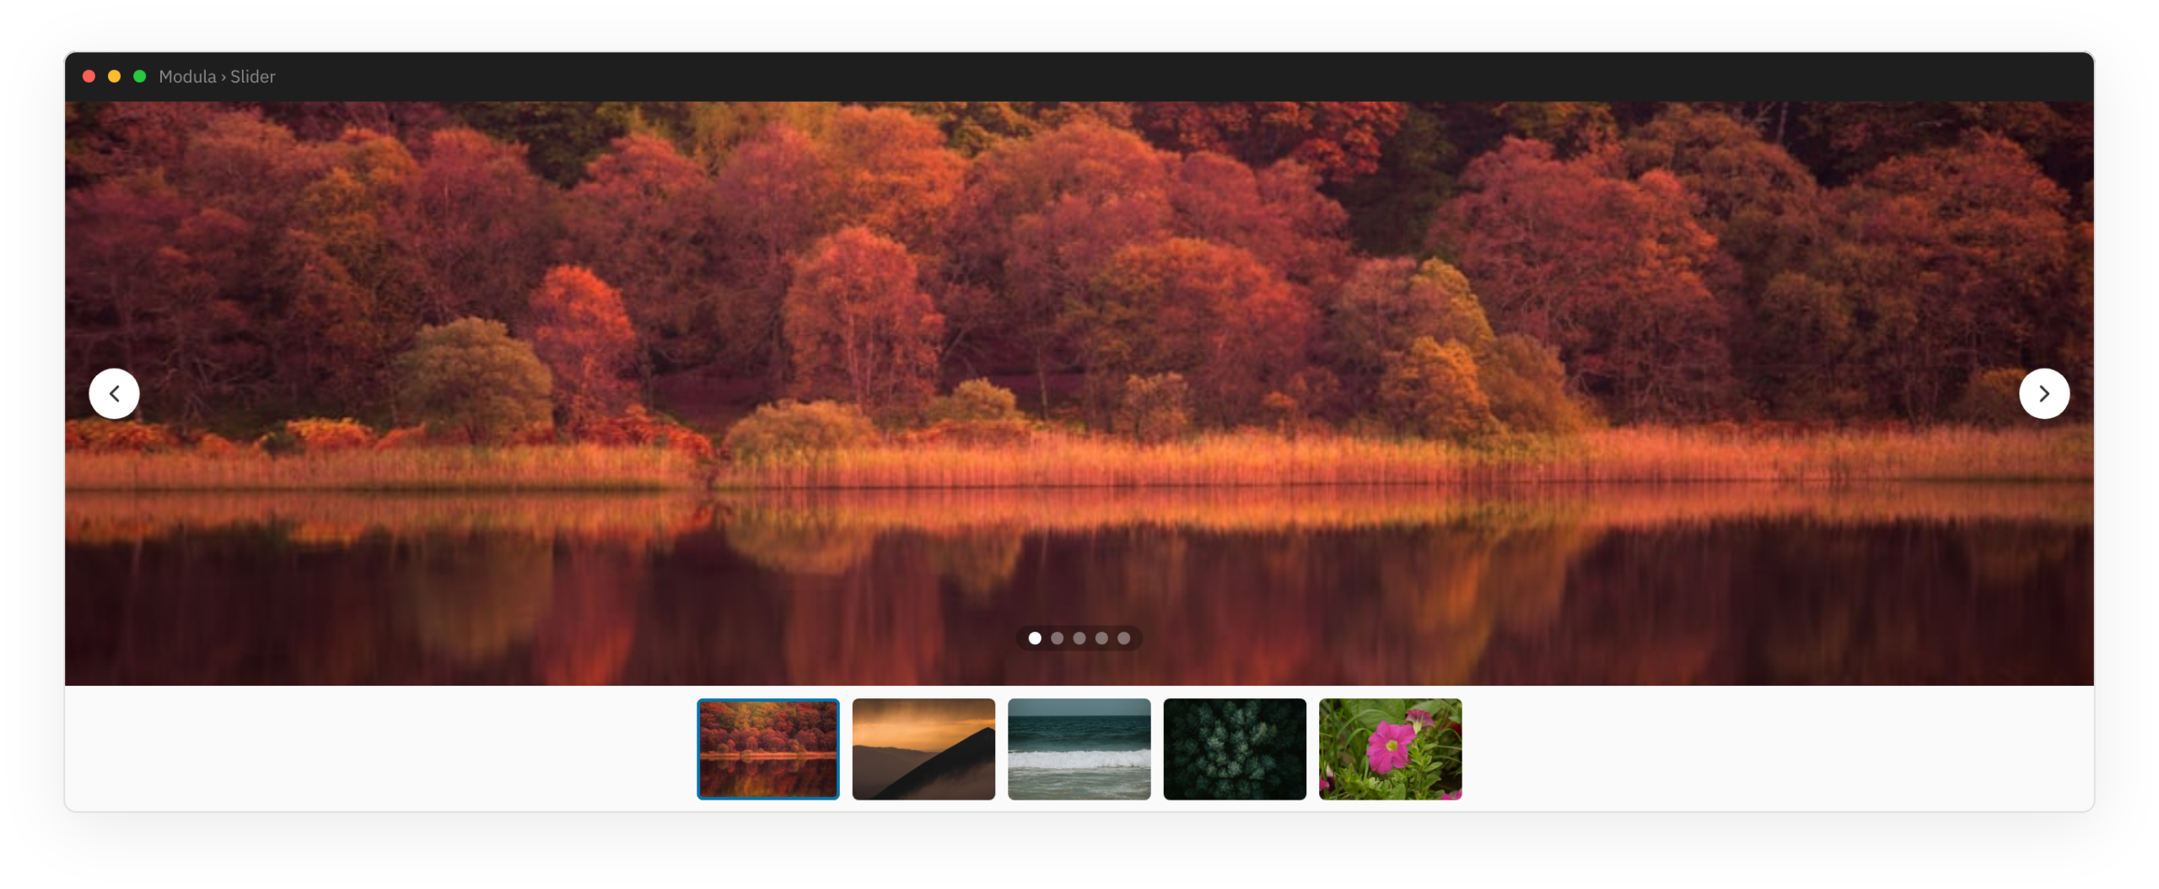2159x889 pixels.
Task: Switch to the fourth pagination dot
Action: [x=1101, y=638]
